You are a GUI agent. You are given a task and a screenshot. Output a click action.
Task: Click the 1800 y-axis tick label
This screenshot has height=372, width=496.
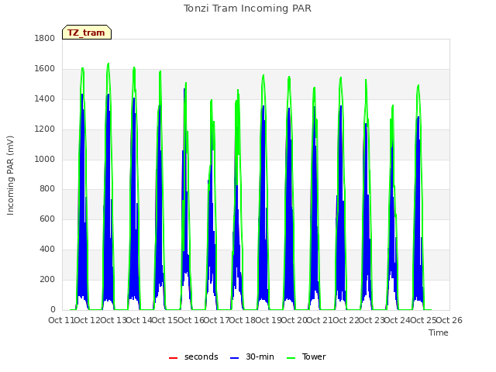point(45,38)
